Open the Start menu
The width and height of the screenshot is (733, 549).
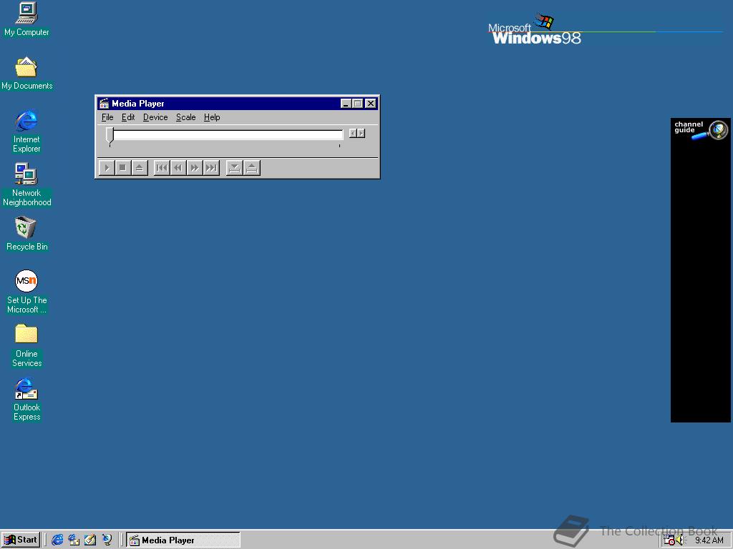[21, 540]
